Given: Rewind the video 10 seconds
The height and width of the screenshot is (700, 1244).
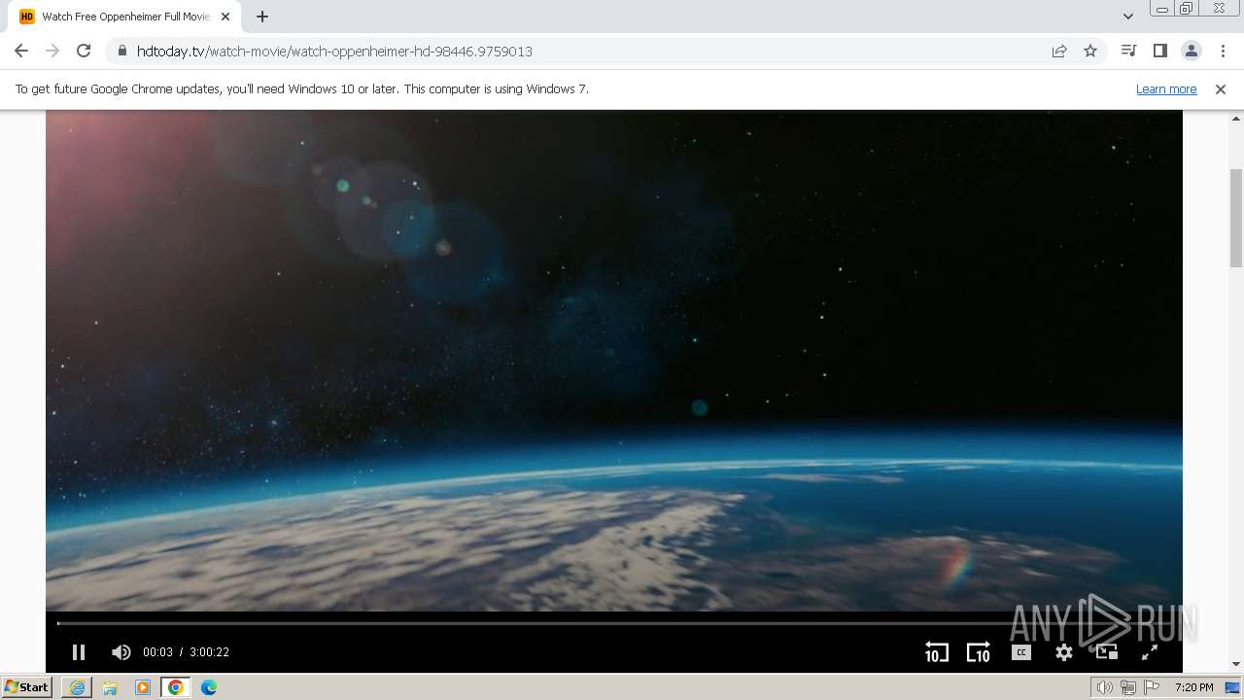Looking at the screenshot, I should [936, 652].
